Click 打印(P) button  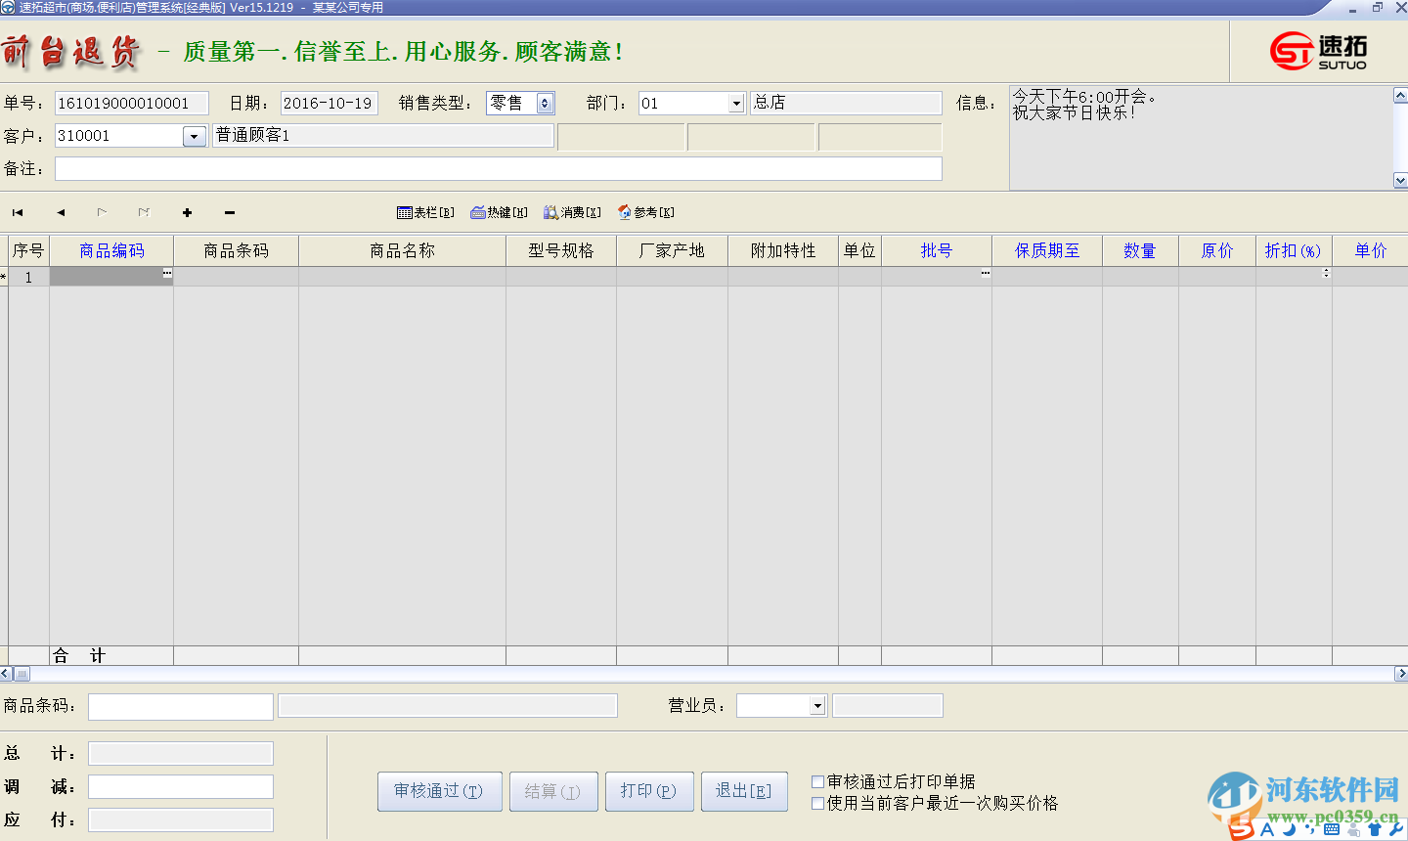(x=649, y=791)
